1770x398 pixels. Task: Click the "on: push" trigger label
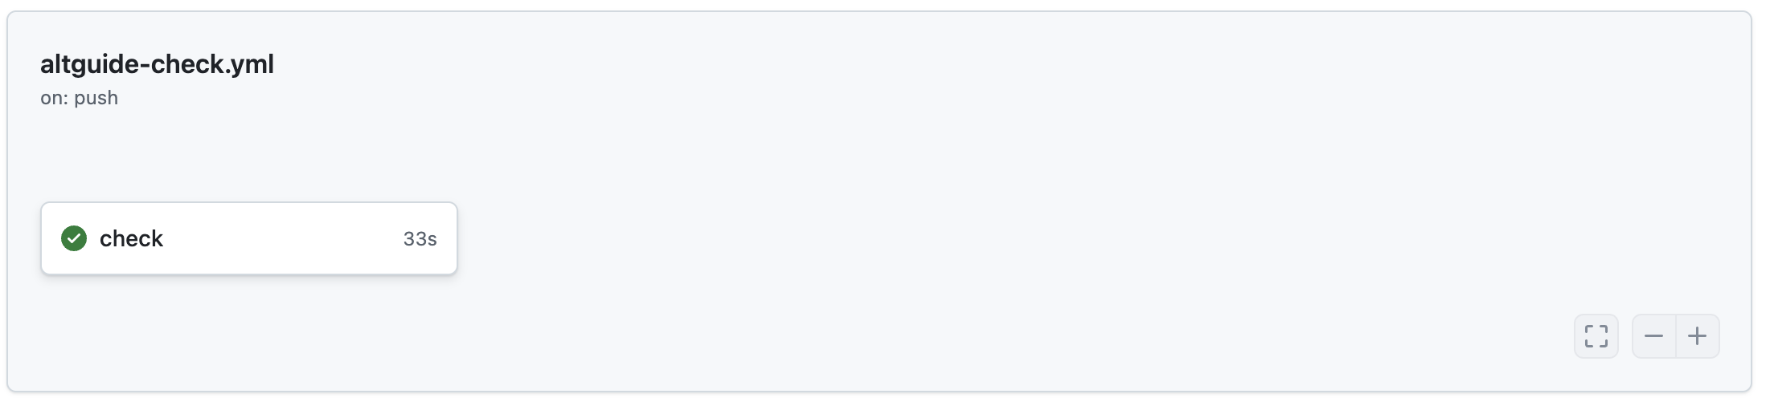pyautogui.click(x=79, y=98)
